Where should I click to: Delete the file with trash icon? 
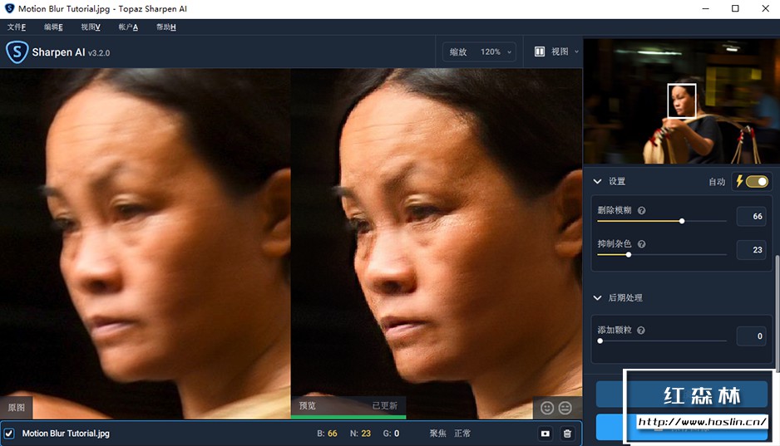click(567, 434)
